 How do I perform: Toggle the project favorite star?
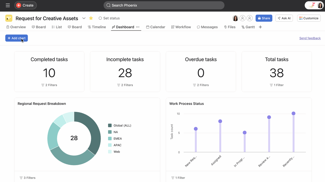[91, 18]
